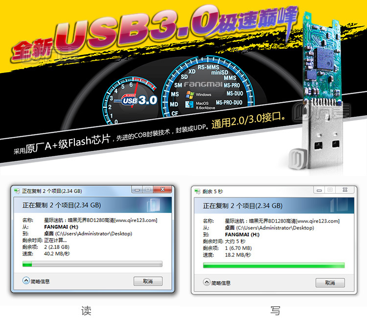Click the '写' caption under the right dialog
This screenshot has height=321, width=367.
(275, 311)
